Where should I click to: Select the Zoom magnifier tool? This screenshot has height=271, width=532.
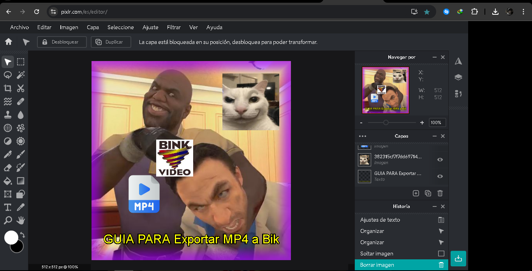click(x=8, y=220)
